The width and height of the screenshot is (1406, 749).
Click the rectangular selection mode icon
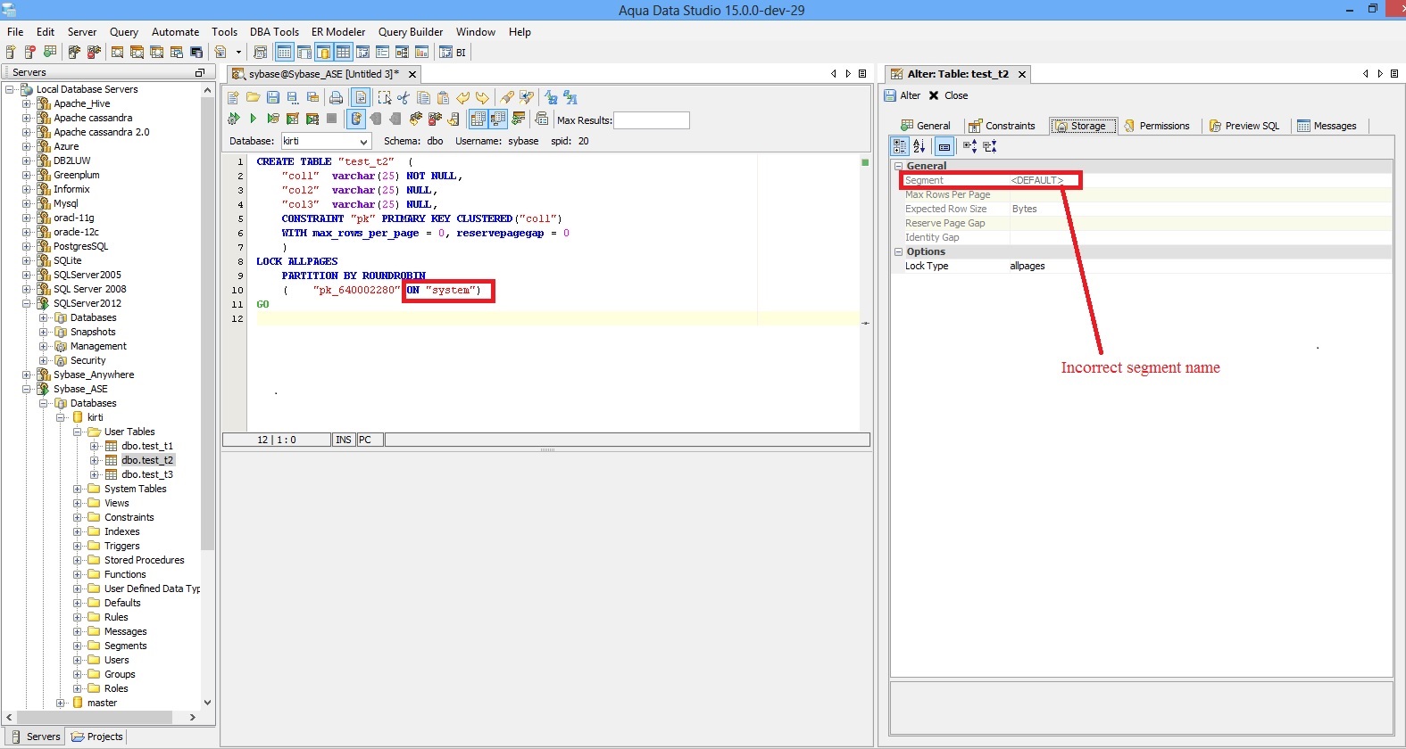(x=385, y=97)
